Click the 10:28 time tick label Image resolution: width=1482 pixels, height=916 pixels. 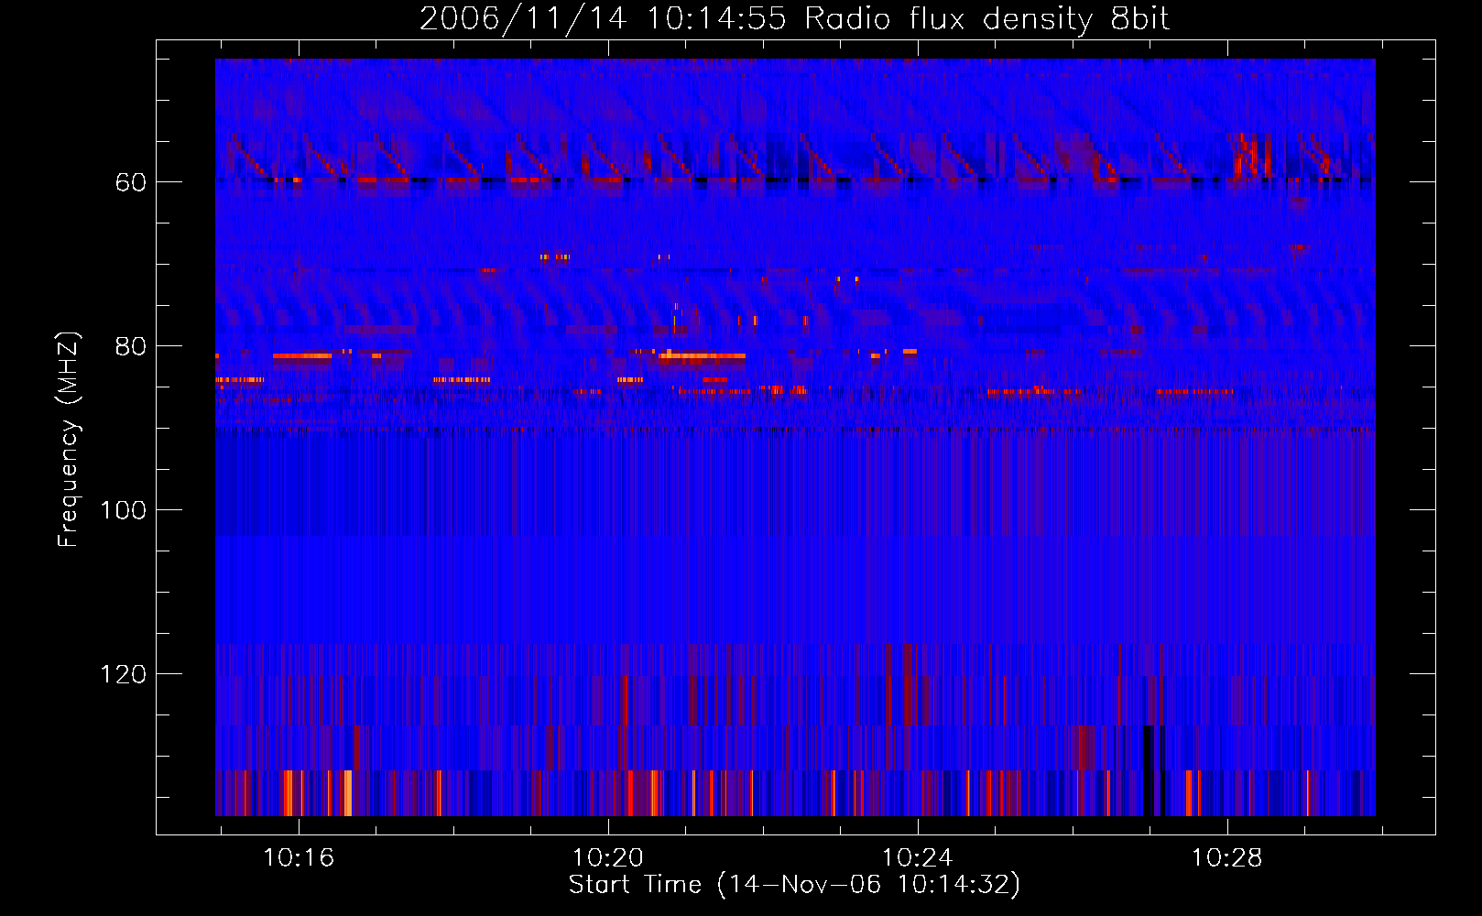1226,858
